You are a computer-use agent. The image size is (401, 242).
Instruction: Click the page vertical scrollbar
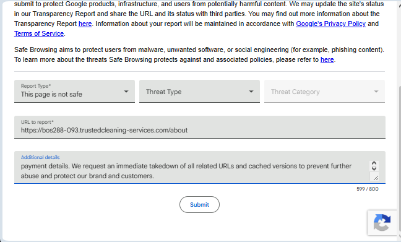pyautogui.click(x=400, y=158)
